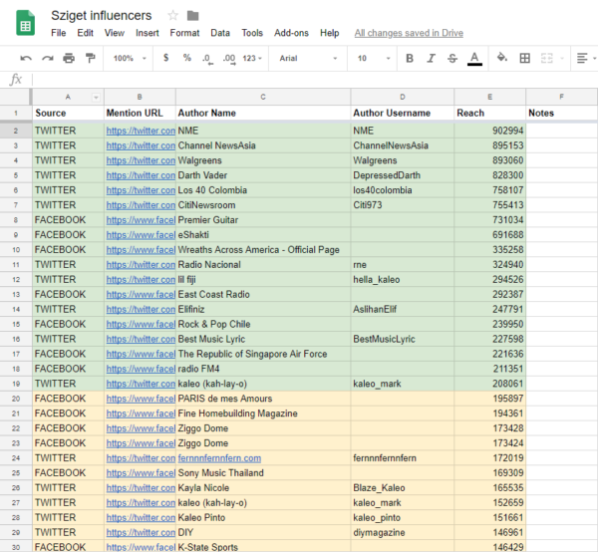
Task: Open the Facebook link for eShakti
Action: [x=141, y=235]
